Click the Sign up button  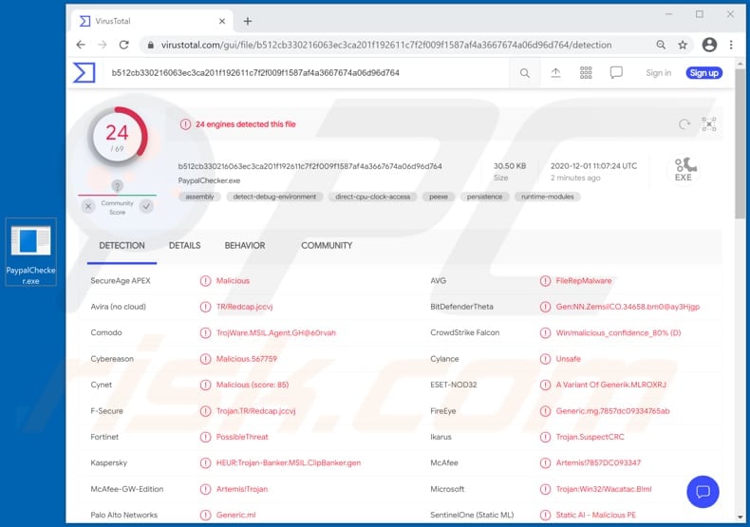pos(703,73)
